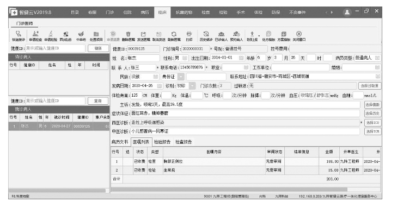Click the 选择ICD button
This screenshot has height=202, width=397.
372,123
